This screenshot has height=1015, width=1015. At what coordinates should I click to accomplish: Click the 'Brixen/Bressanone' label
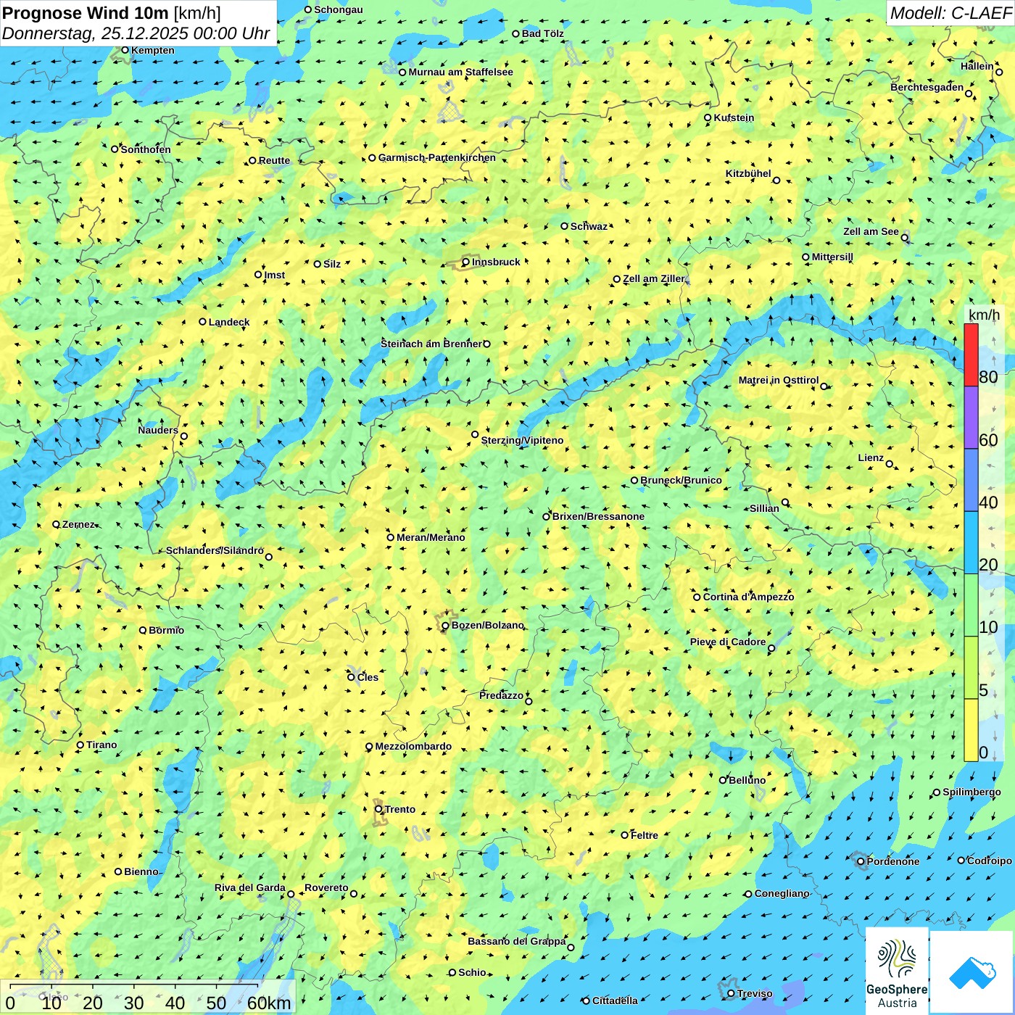(599, 516)
